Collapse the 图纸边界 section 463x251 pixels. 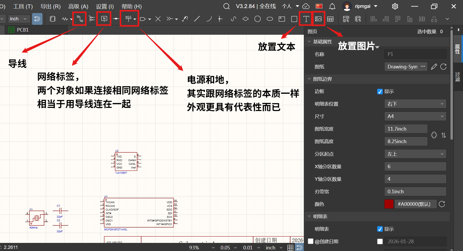pos(309,79)
